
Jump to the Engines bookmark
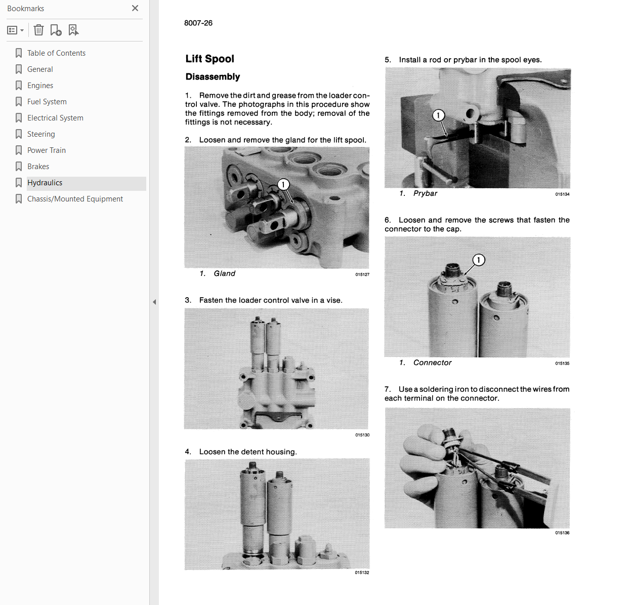pyautogui.click(x=40, y=86)
